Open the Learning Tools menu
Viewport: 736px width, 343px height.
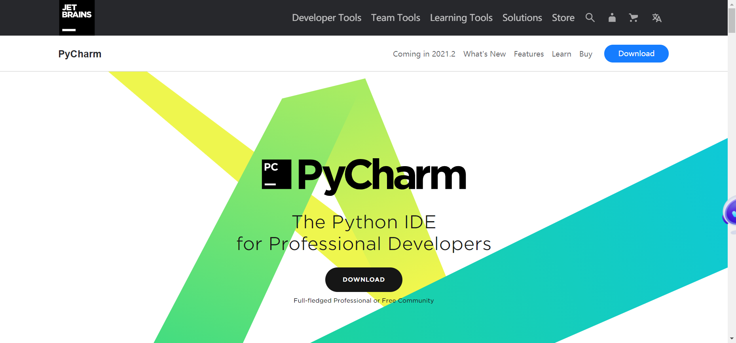(461, 18)
